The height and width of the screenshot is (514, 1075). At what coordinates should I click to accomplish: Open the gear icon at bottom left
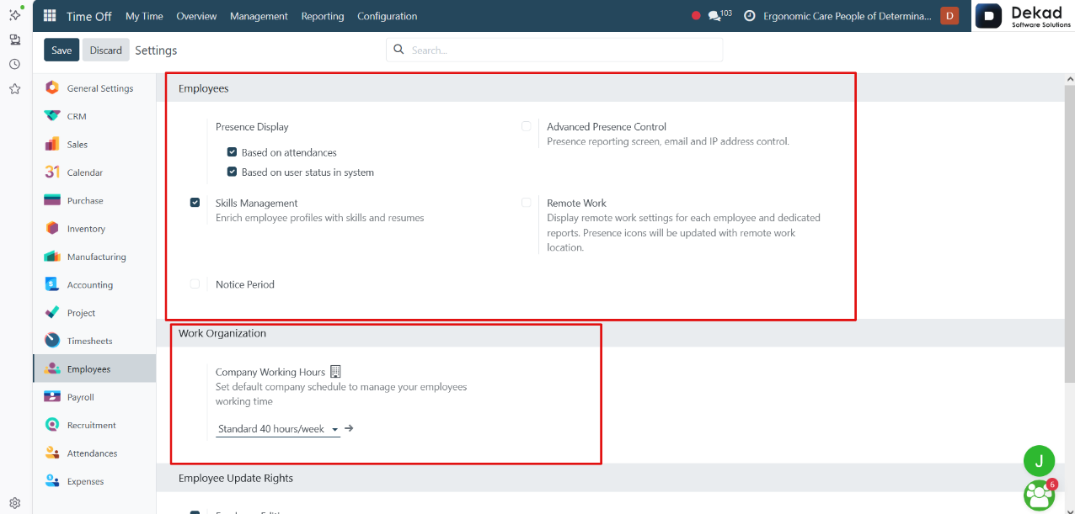click(x=15, y=503)
